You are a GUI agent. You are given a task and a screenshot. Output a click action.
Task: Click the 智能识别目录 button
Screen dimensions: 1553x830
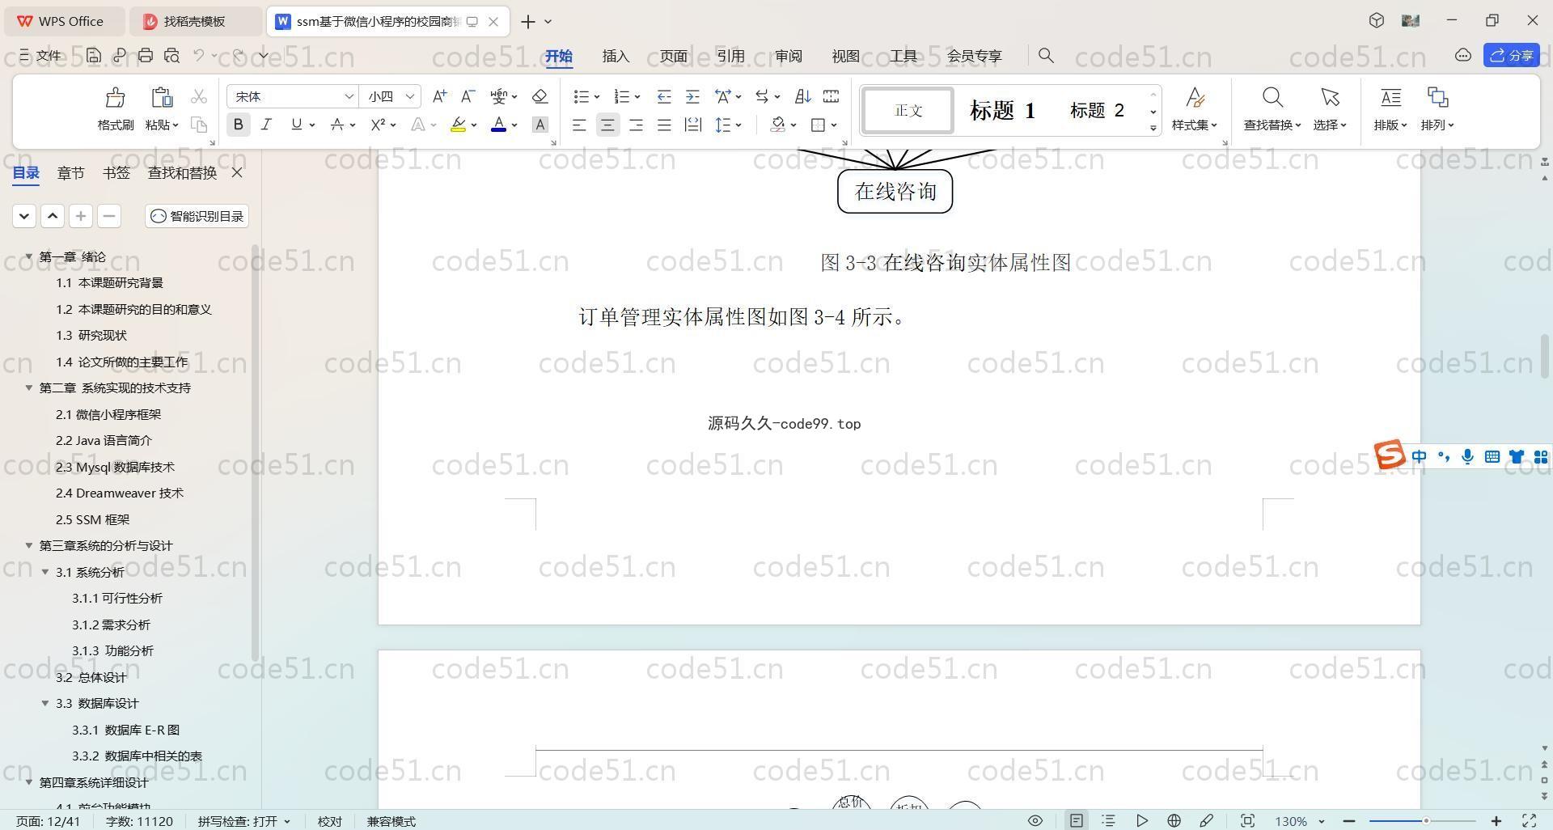pos(197,216)
